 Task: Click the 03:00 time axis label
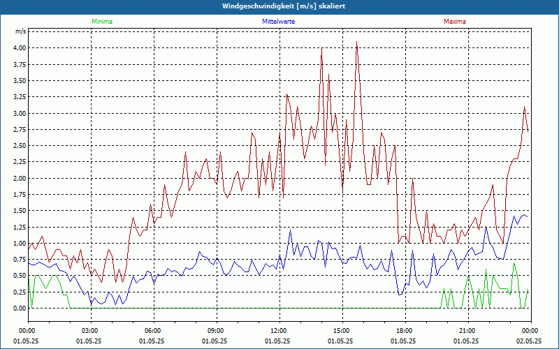coord(92,331)
